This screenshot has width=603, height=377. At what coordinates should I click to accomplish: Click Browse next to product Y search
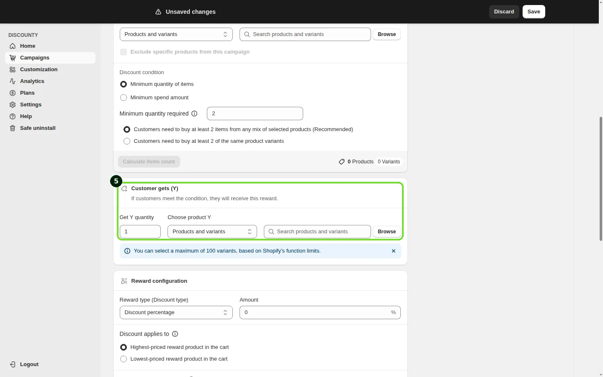[x=387, y=232]
